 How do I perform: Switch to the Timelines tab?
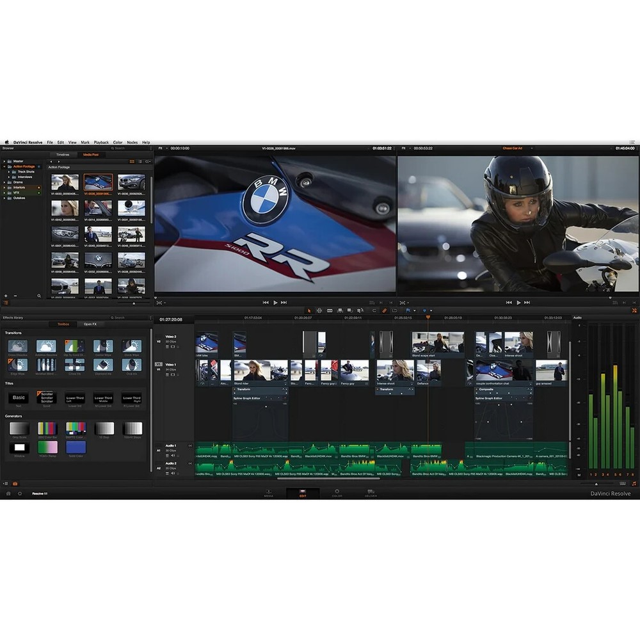(63, 154)
